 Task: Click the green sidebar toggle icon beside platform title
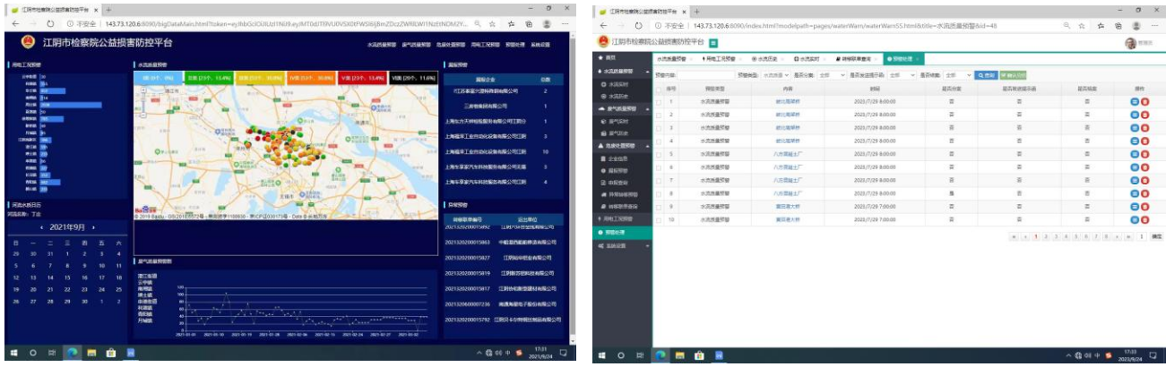(713, 42)
